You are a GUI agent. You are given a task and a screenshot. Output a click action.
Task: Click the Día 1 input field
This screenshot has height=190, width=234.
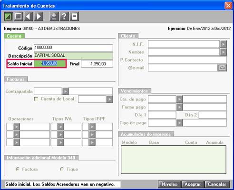(x=162, y=115)
